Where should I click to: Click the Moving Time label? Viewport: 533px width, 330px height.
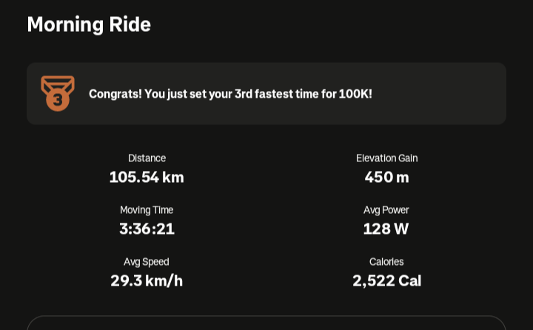147,210
